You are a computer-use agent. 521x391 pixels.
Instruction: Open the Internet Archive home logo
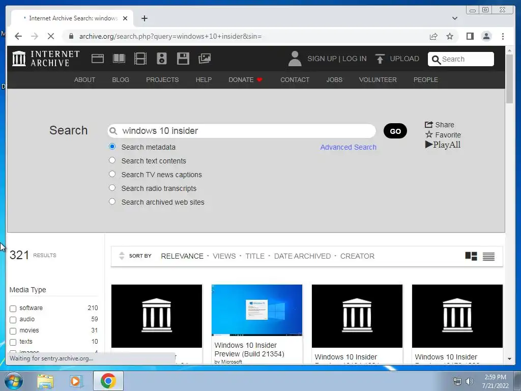coord(46,59)
